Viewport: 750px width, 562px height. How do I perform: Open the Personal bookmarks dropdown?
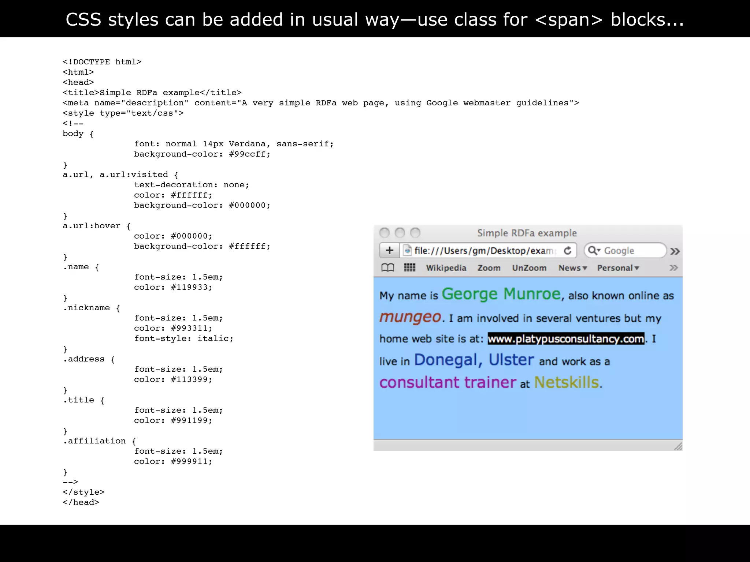coord(618,268)
